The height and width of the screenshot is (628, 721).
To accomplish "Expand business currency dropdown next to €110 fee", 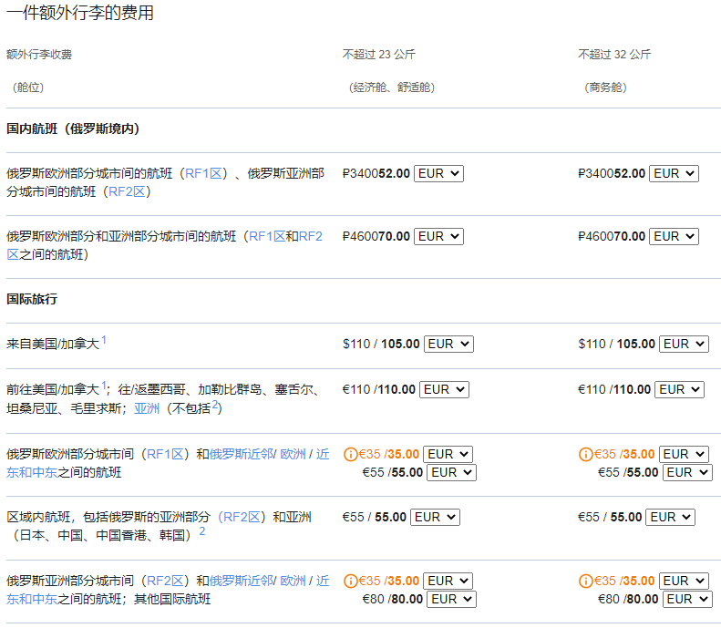I will 679,389.
